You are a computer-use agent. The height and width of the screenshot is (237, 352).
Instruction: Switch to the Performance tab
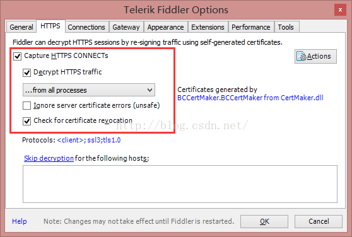point(251,27)
